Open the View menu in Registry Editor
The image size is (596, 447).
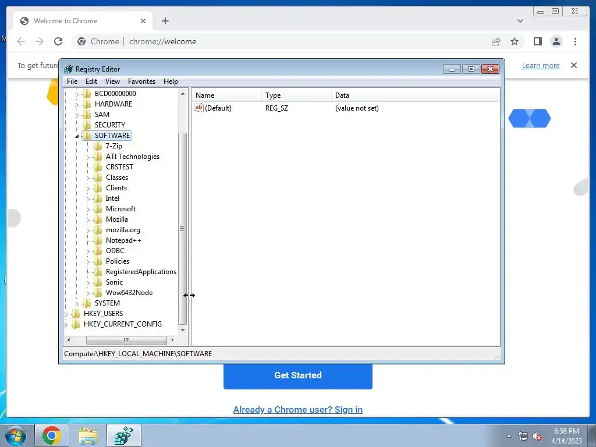(x=112, y=81)
